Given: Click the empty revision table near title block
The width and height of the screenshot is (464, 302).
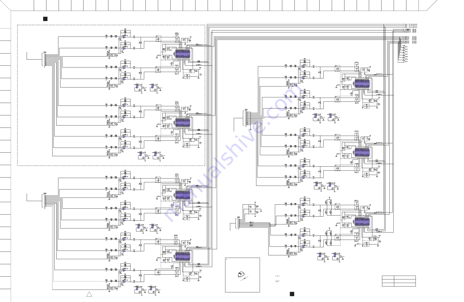Looking at the screenshot, I should (x=399, y=281).
